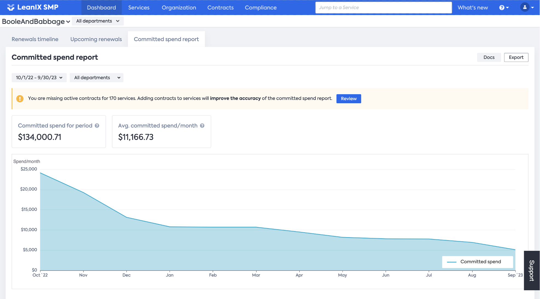Click help icon beside Committed spend for period
Screen dimensions: 540x299
[x=97, y=126]
